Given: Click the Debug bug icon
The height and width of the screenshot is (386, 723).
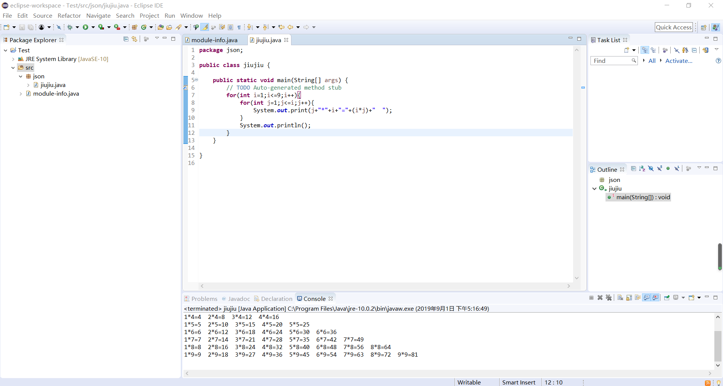Looking at the screenshot, I should pyautogui.click(x=70, y=27).
